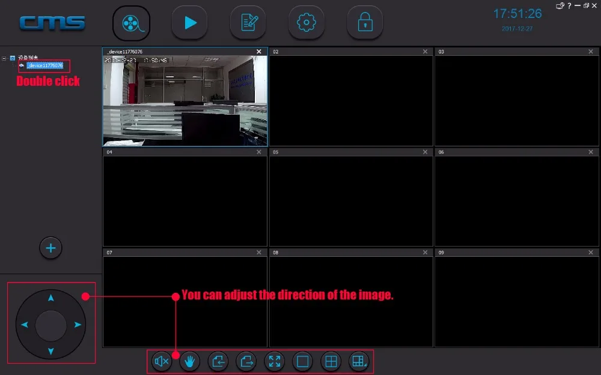601x375 pixels.
Task: Click the folder-with-left-arrow icon
Action: (218, 361)
